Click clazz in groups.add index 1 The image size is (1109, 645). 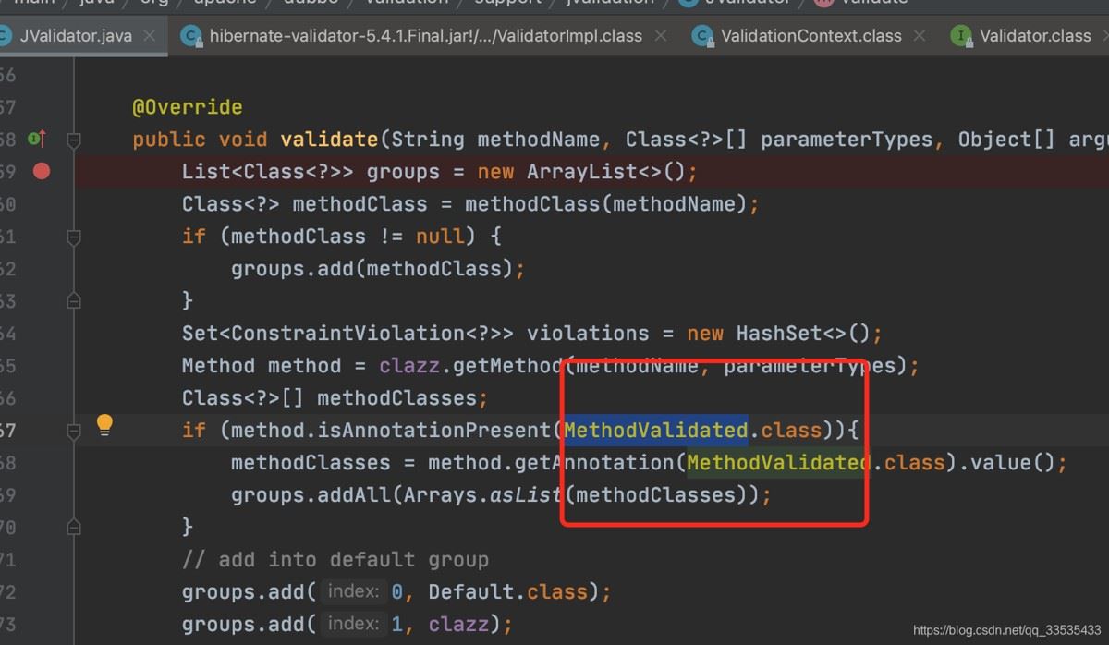click(458, 624)
